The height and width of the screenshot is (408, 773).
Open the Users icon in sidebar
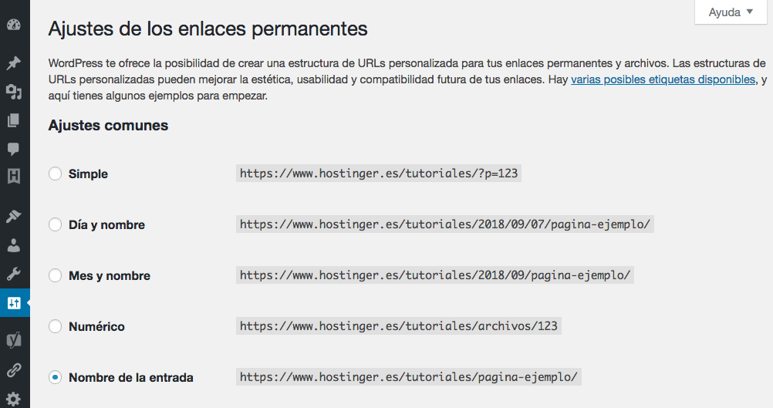click(14, 246)
